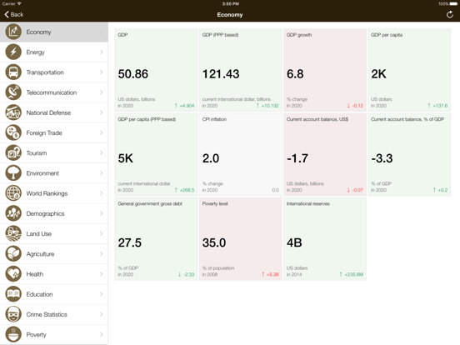Expand Demographics row chevron
This screenshot has width=460, height=345.
[x=102, y=213]
